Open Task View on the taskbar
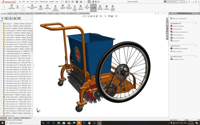The height and width of the screenshot is (125, 200). pyautogui.click(x=48, y=123)
